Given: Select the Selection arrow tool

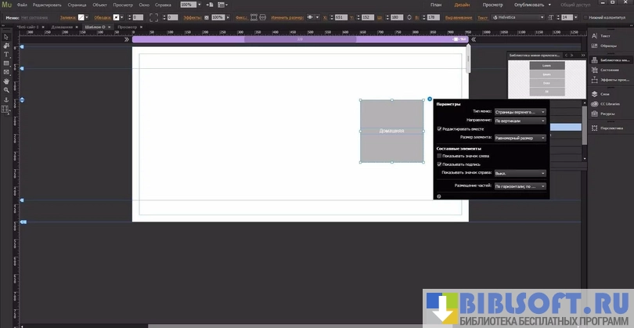Looking at the screenshot, I should [x=6, y=37].
